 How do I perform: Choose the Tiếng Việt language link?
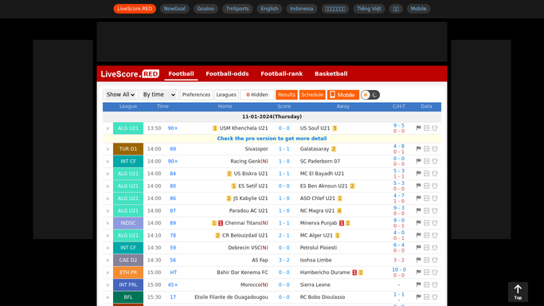369,9
